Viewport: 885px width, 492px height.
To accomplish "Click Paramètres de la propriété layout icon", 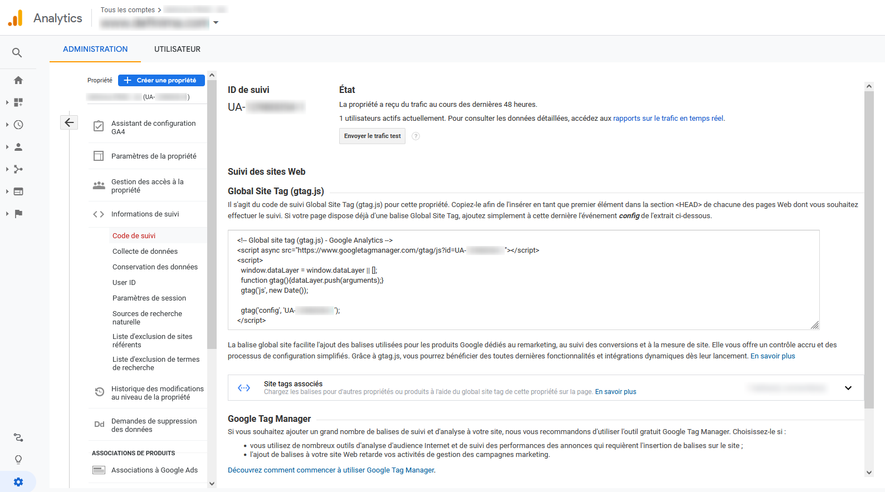I will click(x=99, y=156).
